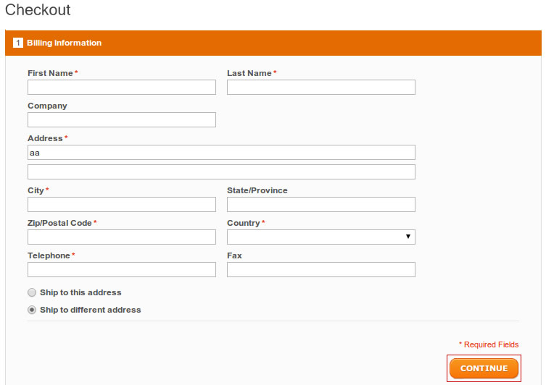Click the Telephone input field

122,270
